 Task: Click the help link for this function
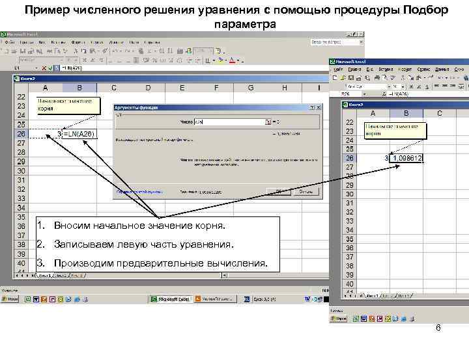139,192
